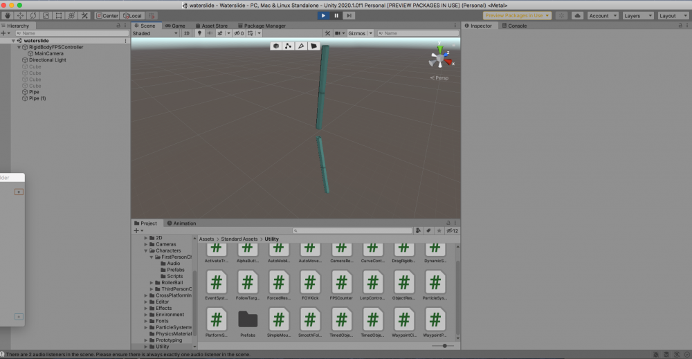Filter project search by type icon
This screenshot has height=359, width=692.
click(x=418, y=230)
